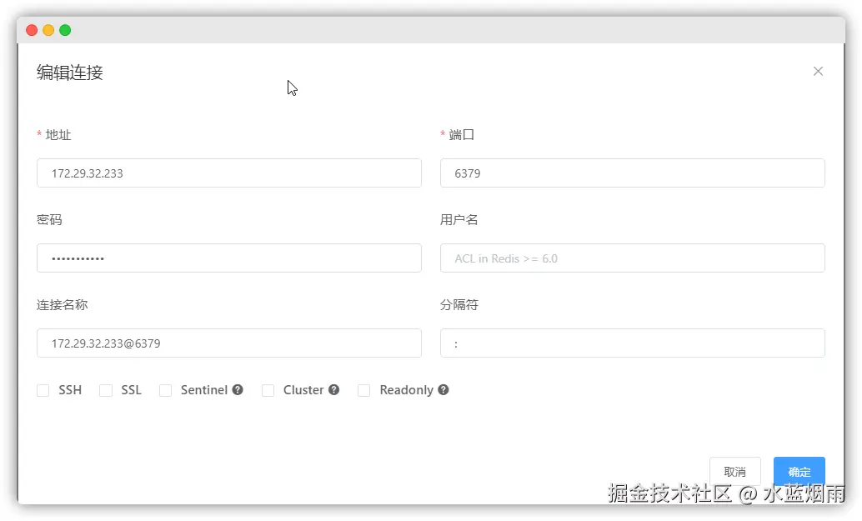Click the red macOS close window button
862x521 pixels.
point(32,30)
